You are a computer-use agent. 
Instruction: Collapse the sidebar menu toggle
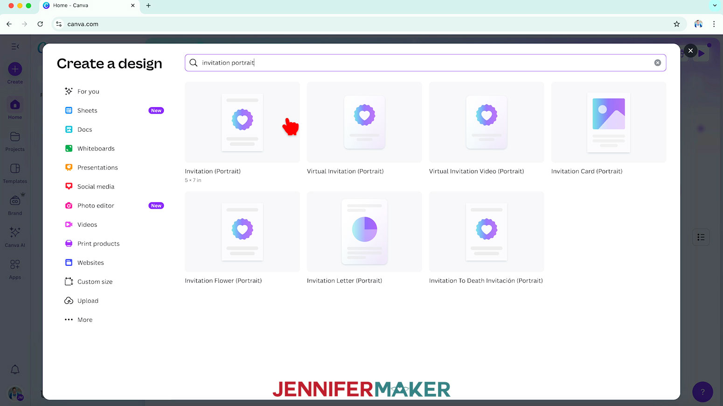pos(15,47)
